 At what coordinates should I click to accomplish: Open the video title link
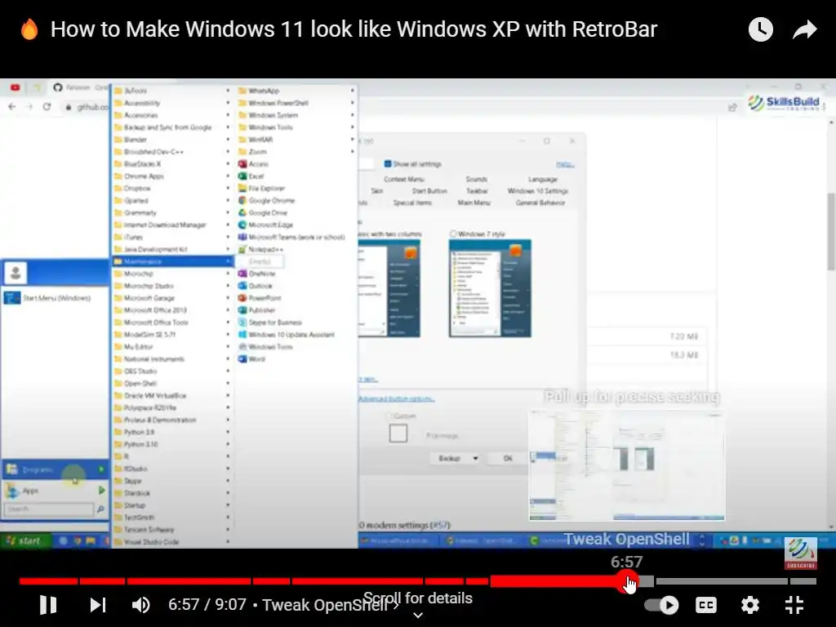[354, 29]
